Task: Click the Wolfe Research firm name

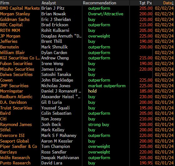Action: [15, 158]
